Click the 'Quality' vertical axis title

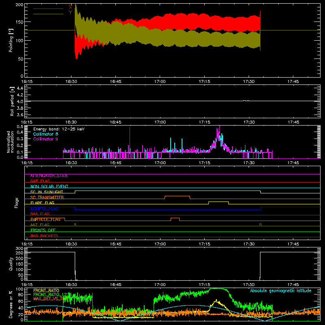coord(11,264)
